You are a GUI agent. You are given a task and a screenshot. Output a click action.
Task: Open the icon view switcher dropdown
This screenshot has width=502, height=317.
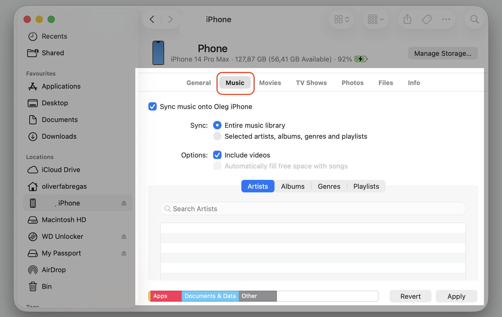pos(342,19)
